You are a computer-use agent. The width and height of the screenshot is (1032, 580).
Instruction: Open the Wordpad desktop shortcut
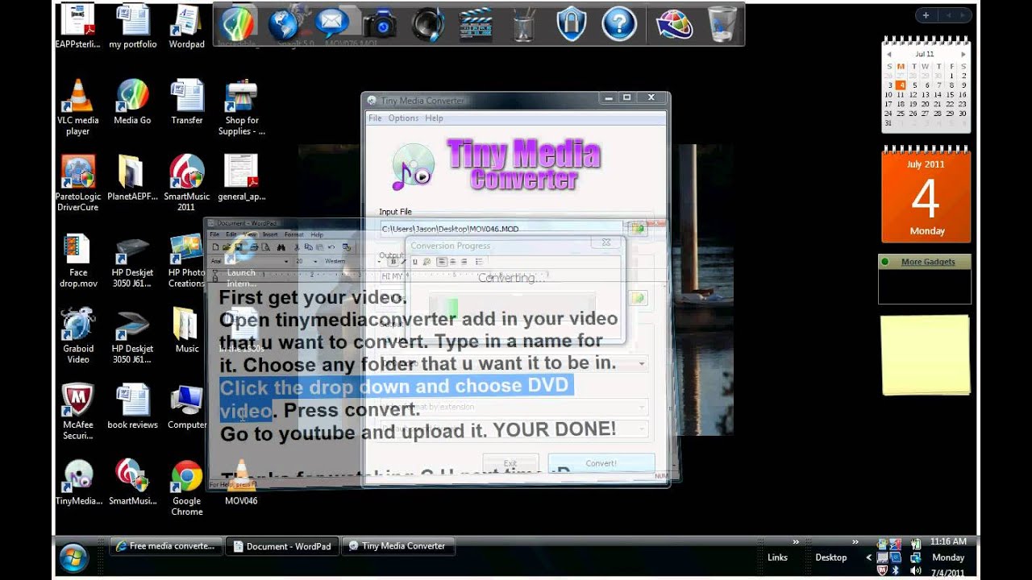point(186,27)
